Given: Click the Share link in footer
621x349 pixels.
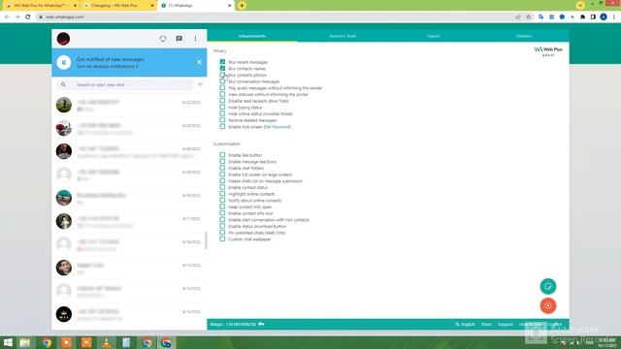Looking at the screenshot, I should [486, 325].
